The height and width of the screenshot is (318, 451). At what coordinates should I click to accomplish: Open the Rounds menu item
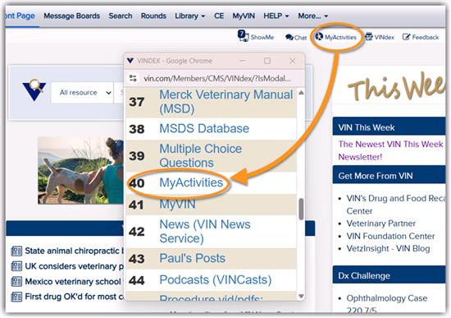[x=153, y=16]
